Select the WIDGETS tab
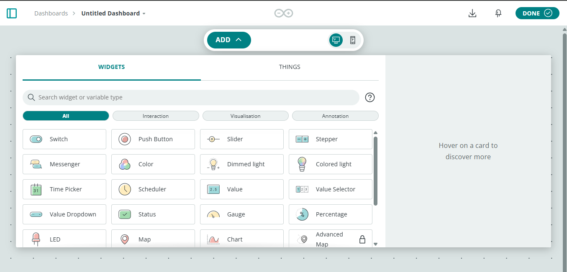The height and width of the screenshot is (272, 567). pos(111,67)
